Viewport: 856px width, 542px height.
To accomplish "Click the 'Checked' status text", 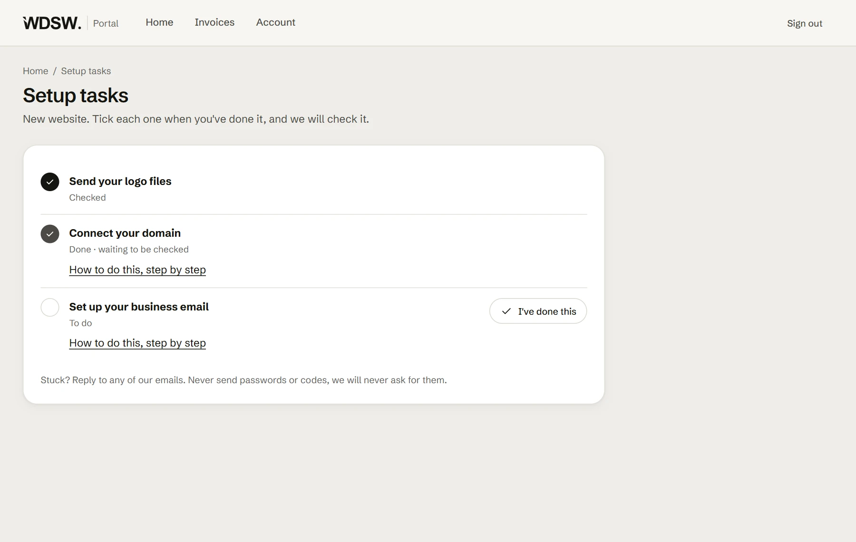I will coord(88,197).
